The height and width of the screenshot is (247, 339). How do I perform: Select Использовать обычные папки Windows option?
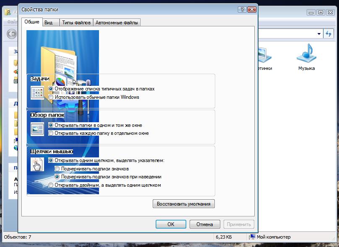point(51,97)
